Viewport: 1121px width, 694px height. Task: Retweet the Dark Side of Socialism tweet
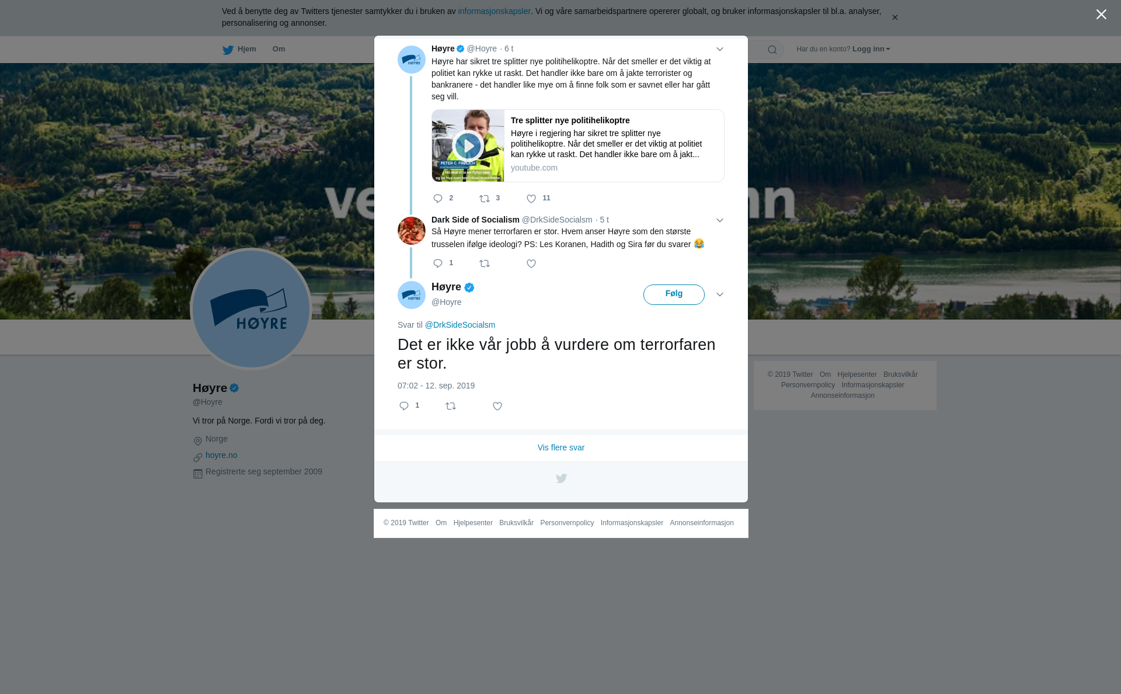[x=485, y=263]
